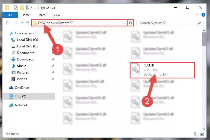The height and width of the screenshot is (140, 210).
Task: Expand the address bar history dropdown
Action: [125, 23]
